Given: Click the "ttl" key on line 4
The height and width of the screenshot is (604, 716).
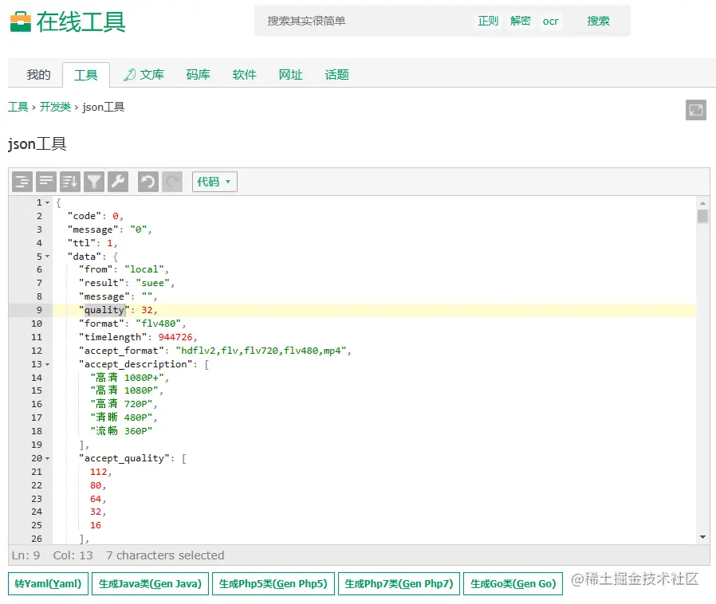Looking at the screenshot, I should click(x=82, y=243).
